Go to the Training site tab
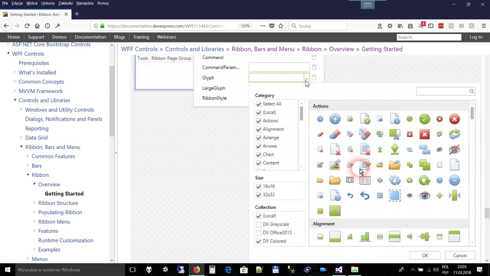Viewport: 490px width, 276px height. tap(141, 37)
